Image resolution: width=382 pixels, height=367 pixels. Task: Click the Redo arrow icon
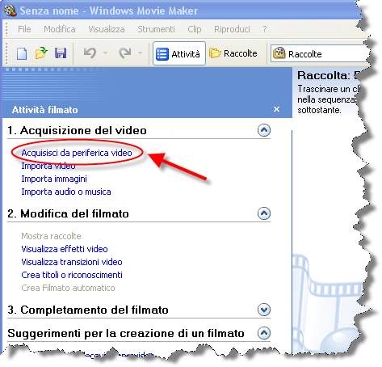pyautogui.click(x=125, y=53)
